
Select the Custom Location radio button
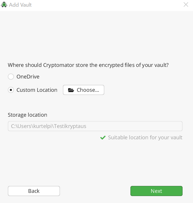point(11,90)
